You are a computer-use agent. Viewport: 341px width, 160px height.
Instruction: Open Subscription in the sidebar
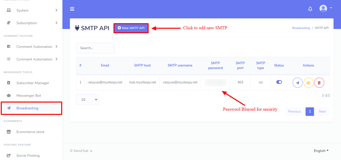[x=27, y=23]
